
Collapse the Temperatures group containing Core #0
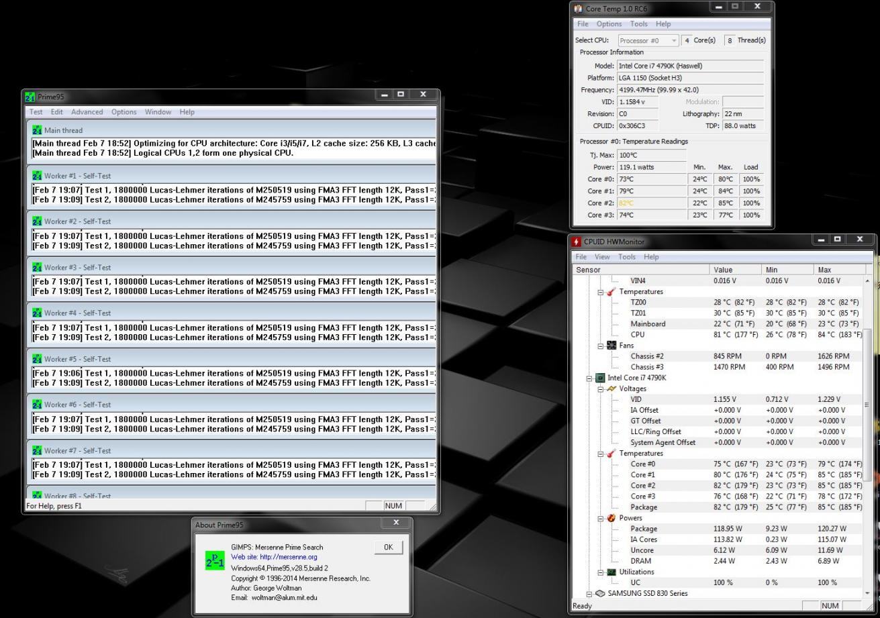pos(601,454)
